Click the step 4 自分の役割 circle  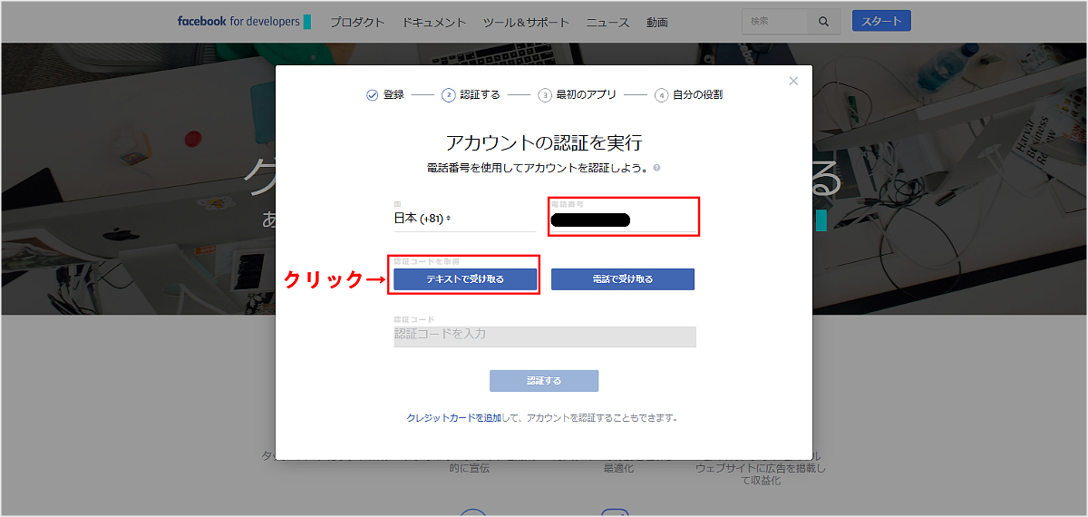pyautogui.click(x=662, y=94)
